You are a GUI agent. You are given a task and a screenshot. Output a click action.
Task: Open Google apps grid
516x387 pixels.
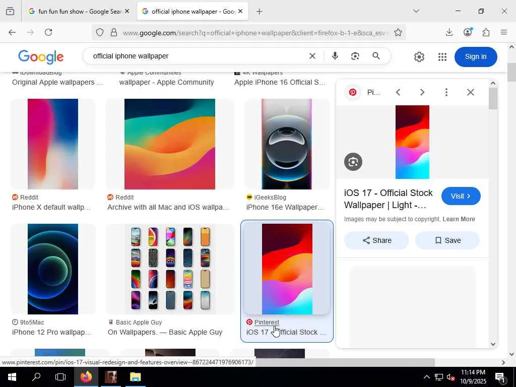(x=442, y=57)
